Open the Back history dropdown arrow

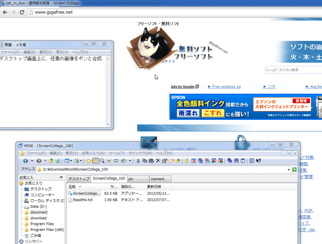point(32,161)
